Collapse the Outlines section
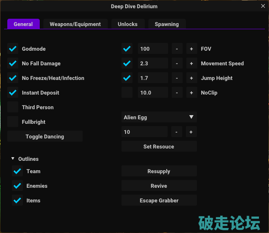269x233 pixels. coord(13,159)
